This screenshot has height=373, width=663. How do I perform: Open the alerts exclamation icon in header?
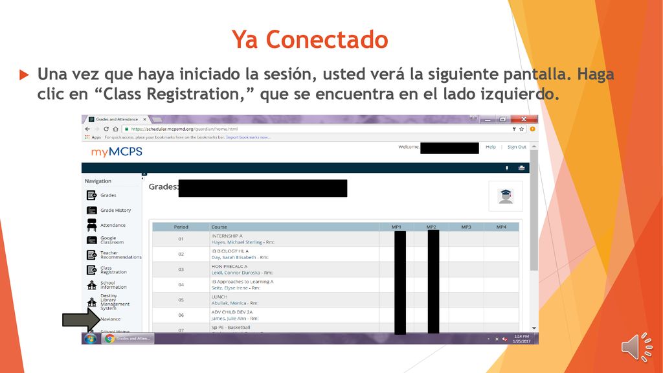pyautogui.click(x=507, y=168)
